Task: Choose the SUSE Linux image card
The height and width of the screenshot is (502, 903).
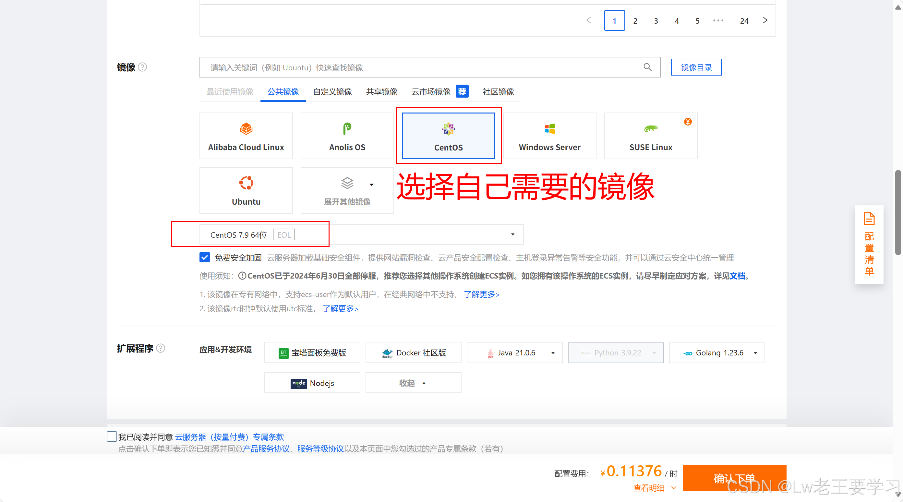Action: pyautogui.click(x=651, y=136)
